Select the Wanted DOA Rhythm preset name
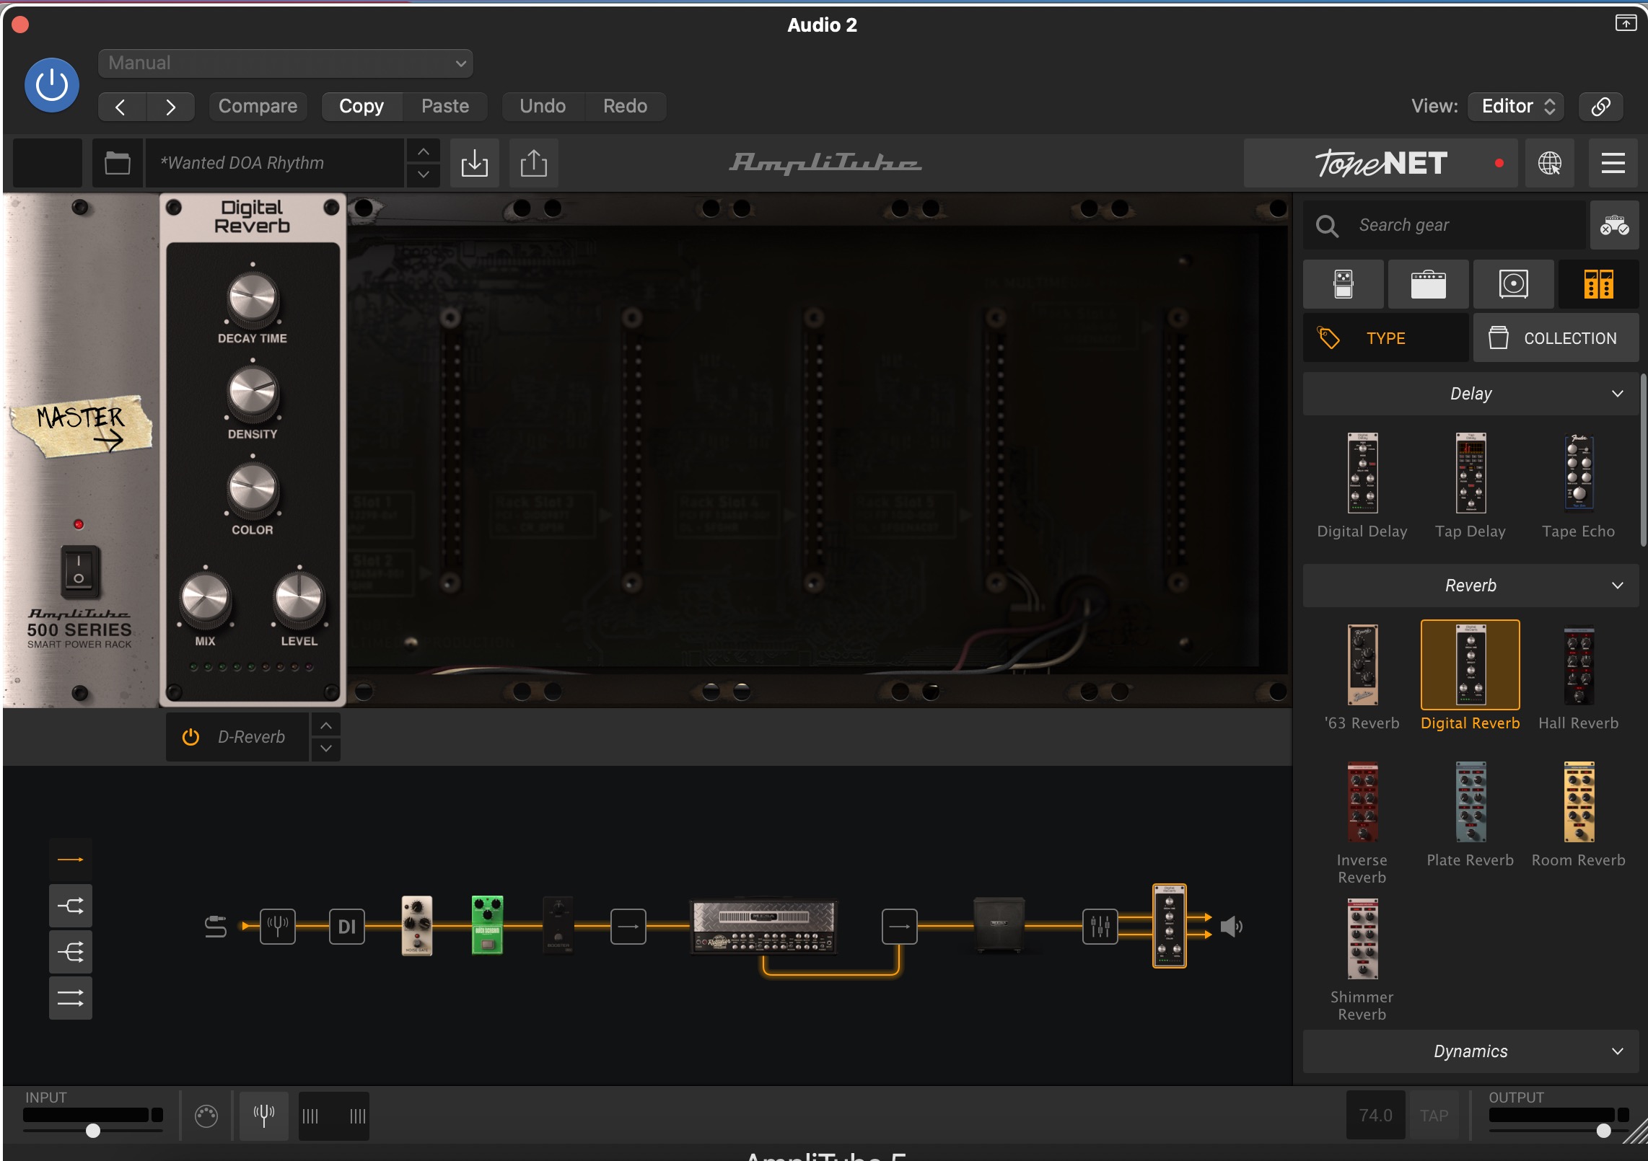 pos(274,163)
